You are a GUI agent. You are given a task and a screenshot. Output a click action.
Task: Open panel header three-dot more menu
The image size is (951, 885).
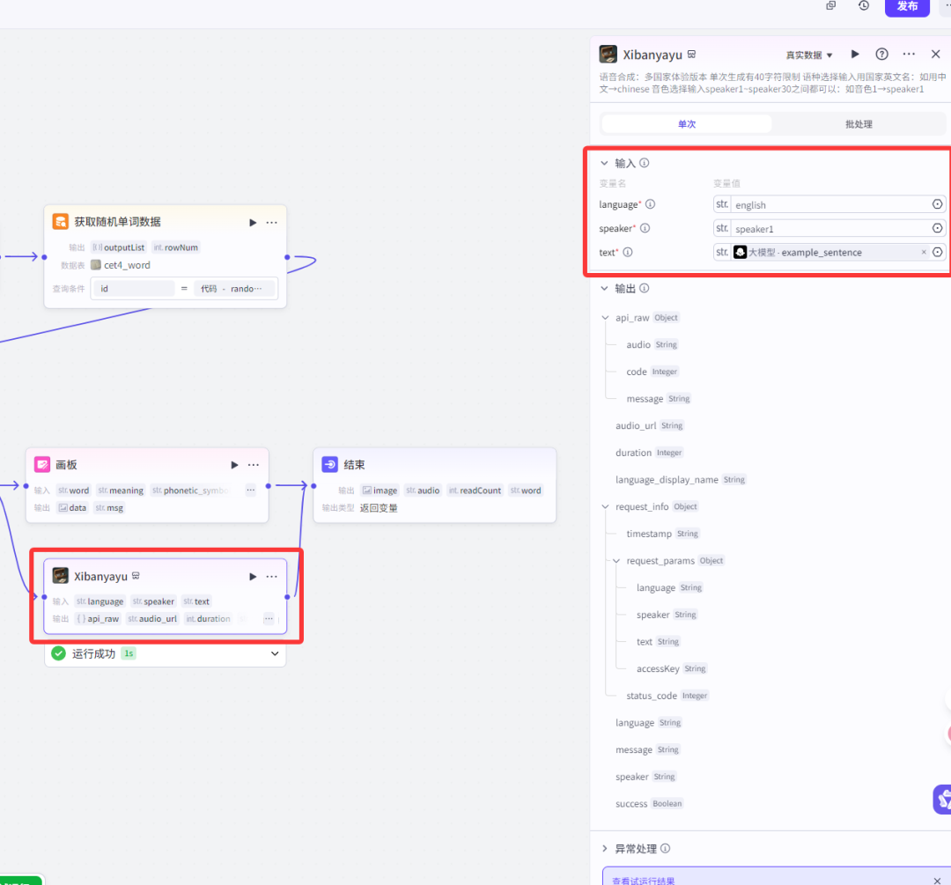point(909,55)
